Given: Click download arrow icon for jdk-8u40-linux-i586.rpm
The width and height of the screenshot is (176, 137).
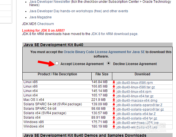Looking at the screenshot, I should [x=114, y=83].
